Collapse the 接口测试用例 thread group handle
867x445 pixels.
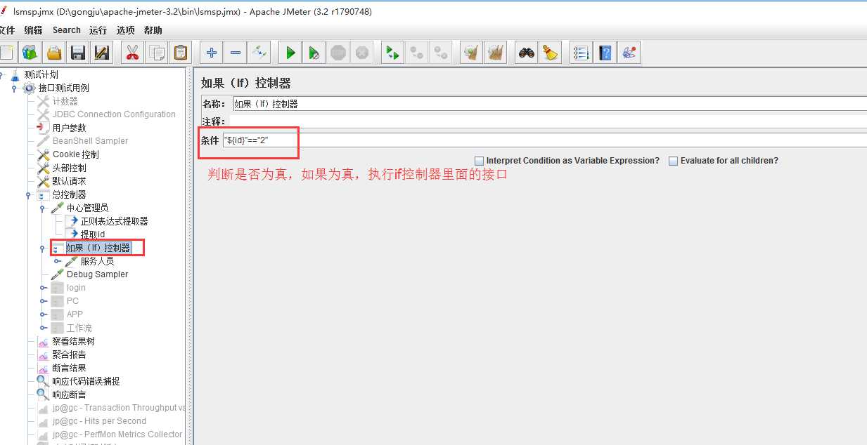coord(14,88)
